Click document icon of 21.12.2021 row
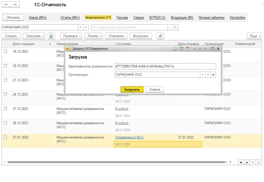The height and width of the screenshot is (182, 264). 6,80
